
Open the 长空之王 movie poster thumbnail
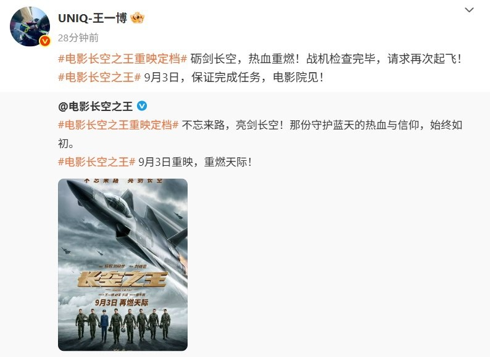point(123,265)
